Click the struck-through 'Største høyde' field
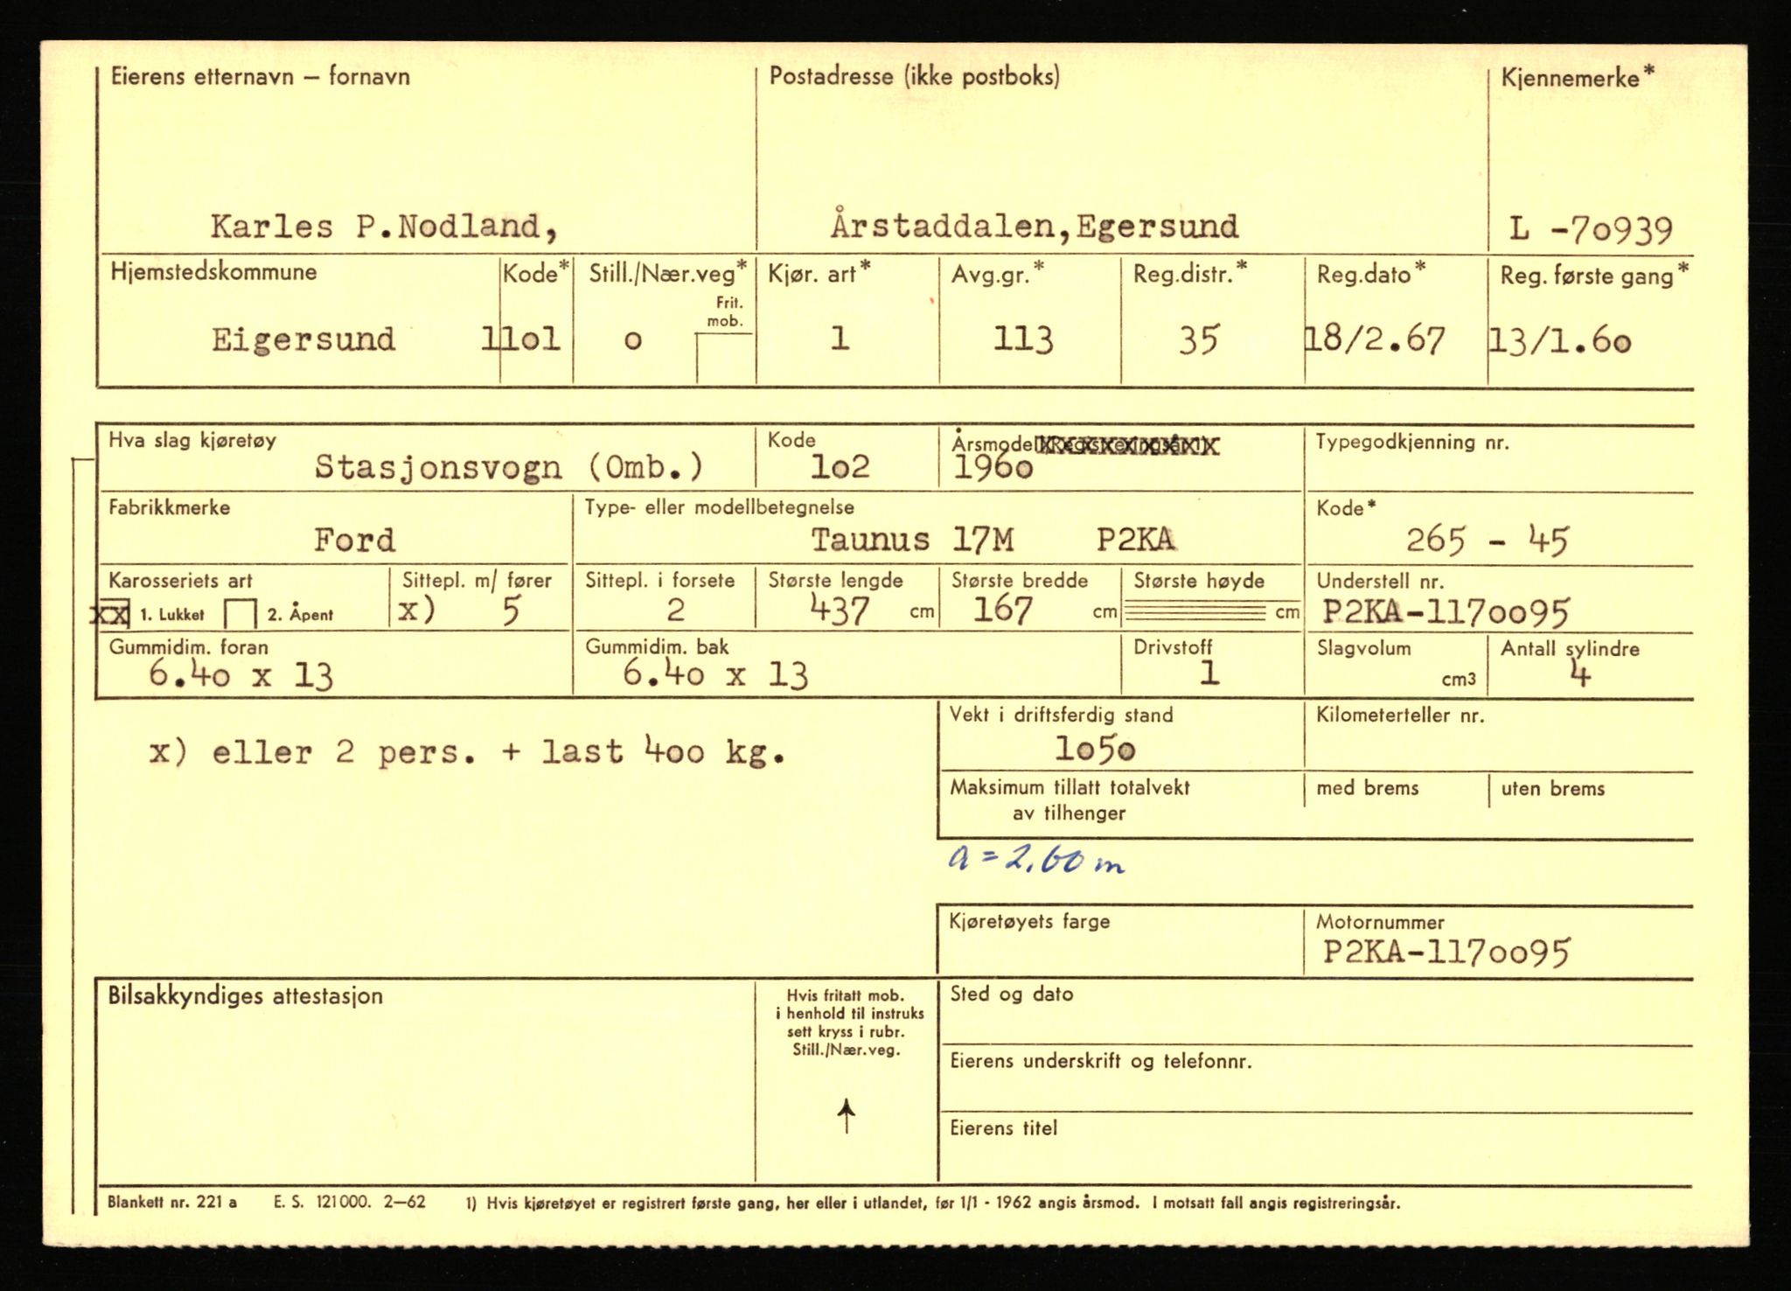 [x=1212, y=599]
